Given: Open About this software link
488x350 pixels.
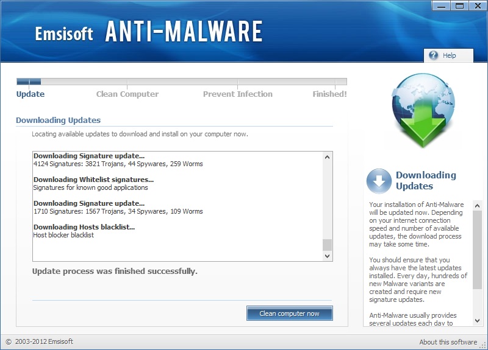Looking at the screenshot, I should (x=448, y=342).
